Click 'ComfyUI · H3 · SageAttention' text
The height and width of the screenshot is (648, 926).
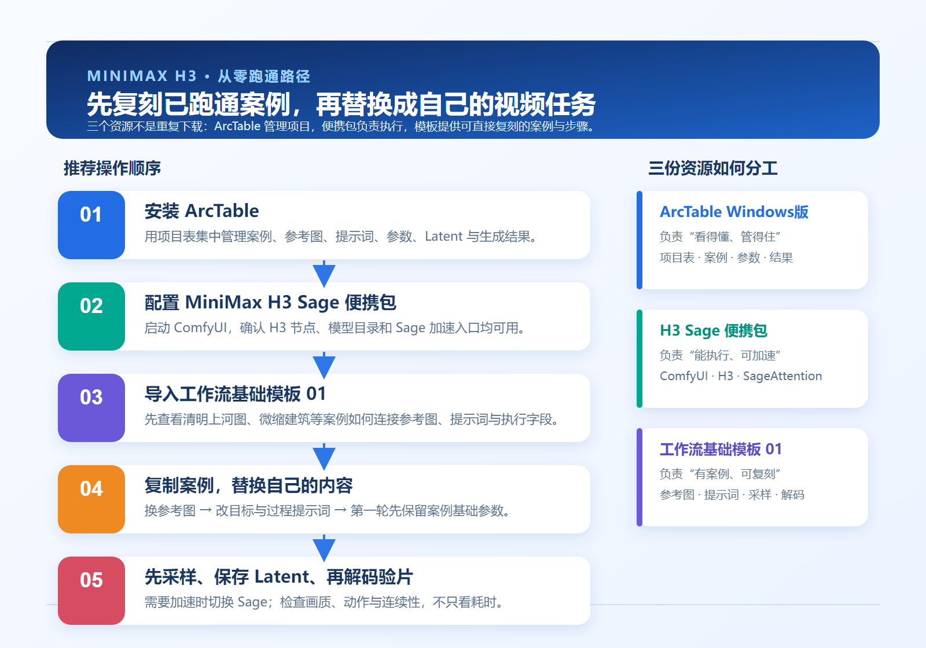click(741, 376)
